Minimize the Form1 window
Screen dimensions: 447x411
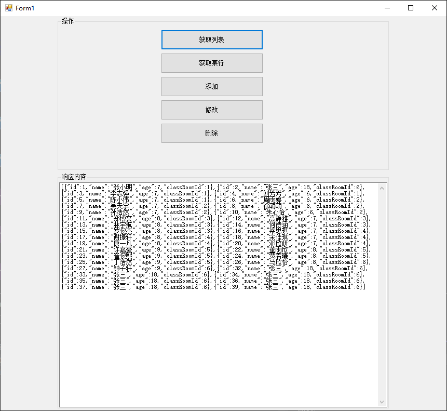point(387,8)
